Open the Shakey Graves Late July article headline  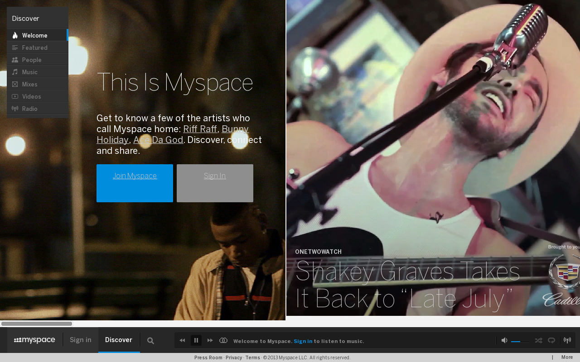[407, 285]
